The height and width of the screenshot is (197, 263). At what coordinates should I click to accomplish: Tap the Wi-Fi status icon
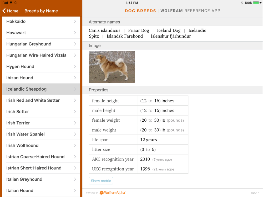pos(11,3)
